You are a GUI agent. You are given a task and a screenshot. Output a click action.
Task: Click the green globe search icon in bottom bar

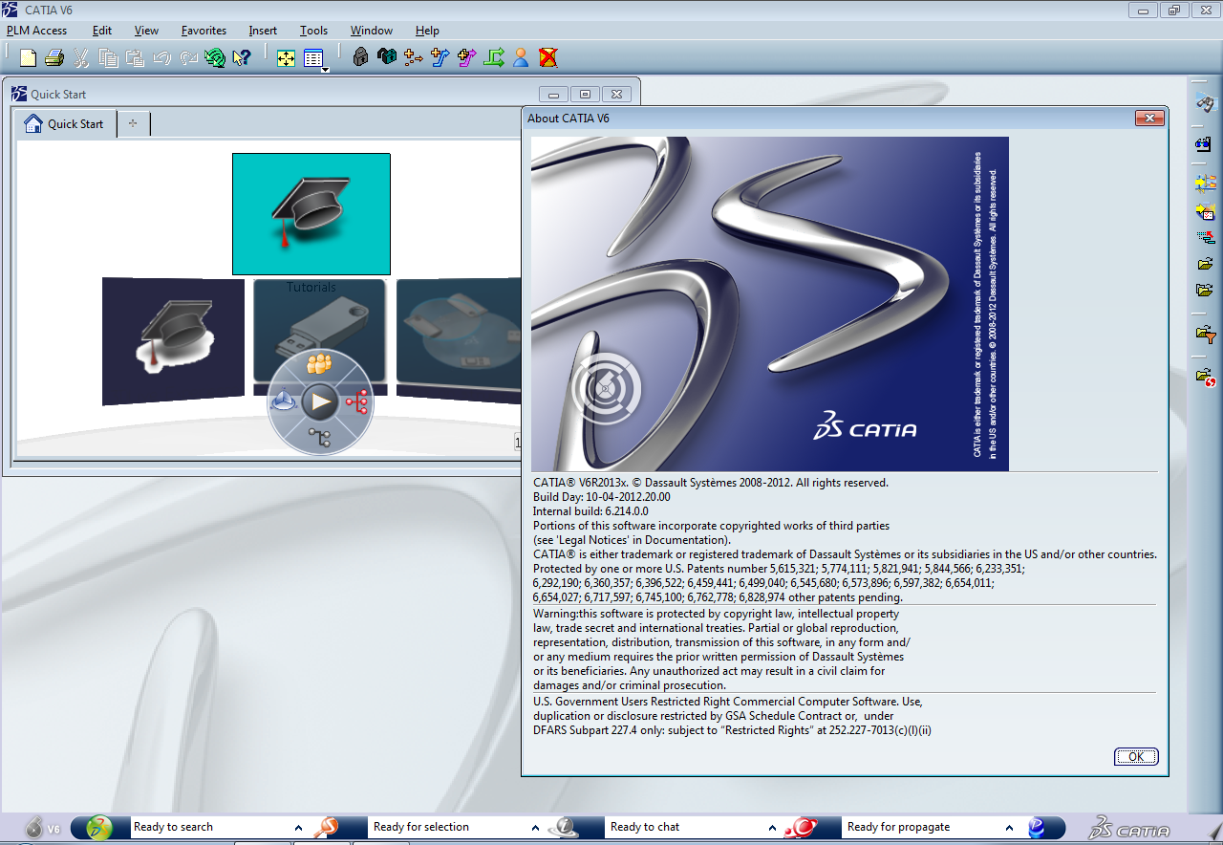tap(99, 828)
